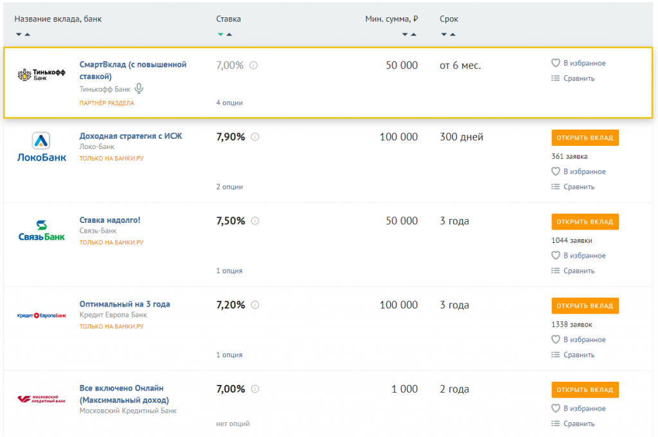
Task: Add Кредит Европа deposit to favorites heart
Action: (x=555, y=339)
